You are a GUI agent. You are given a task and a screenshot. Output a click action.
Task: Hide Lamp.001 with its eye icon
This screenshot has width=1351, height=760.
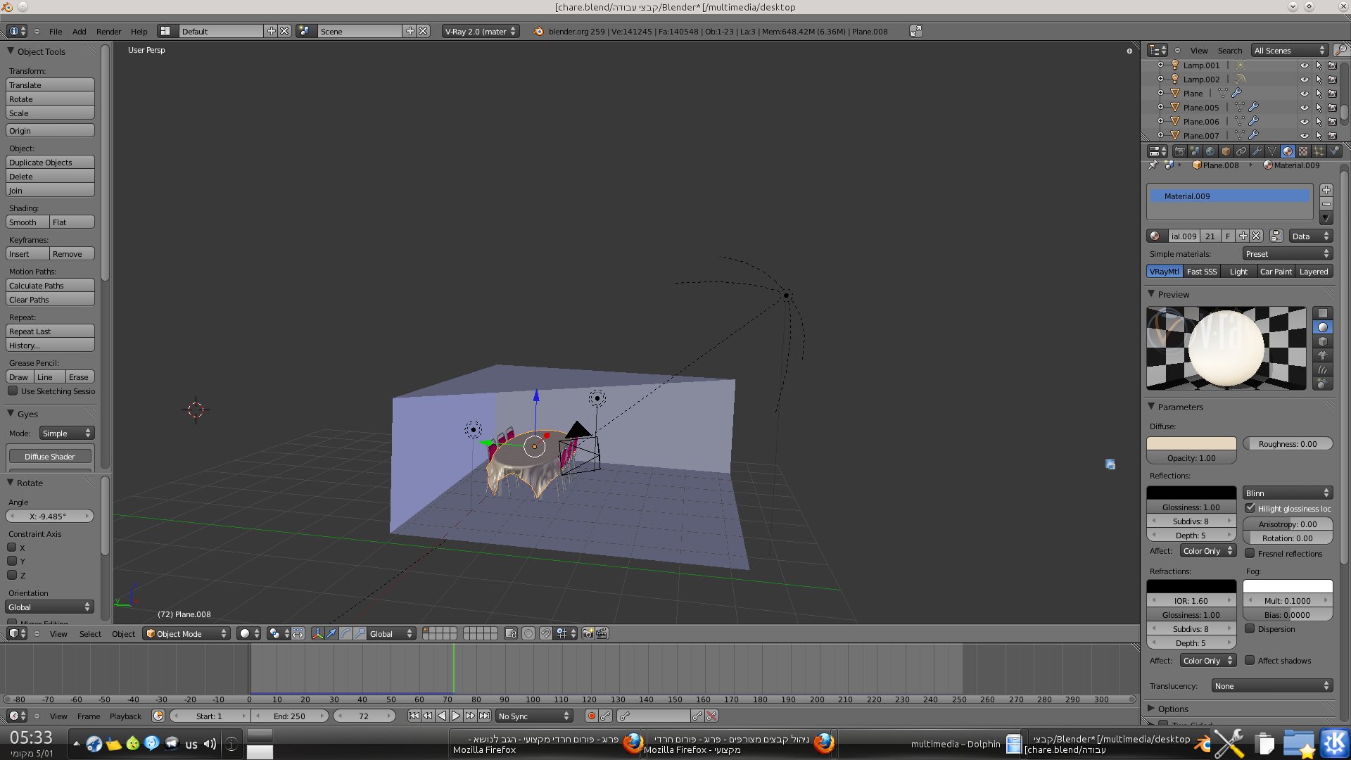[x=1304, y=65]
